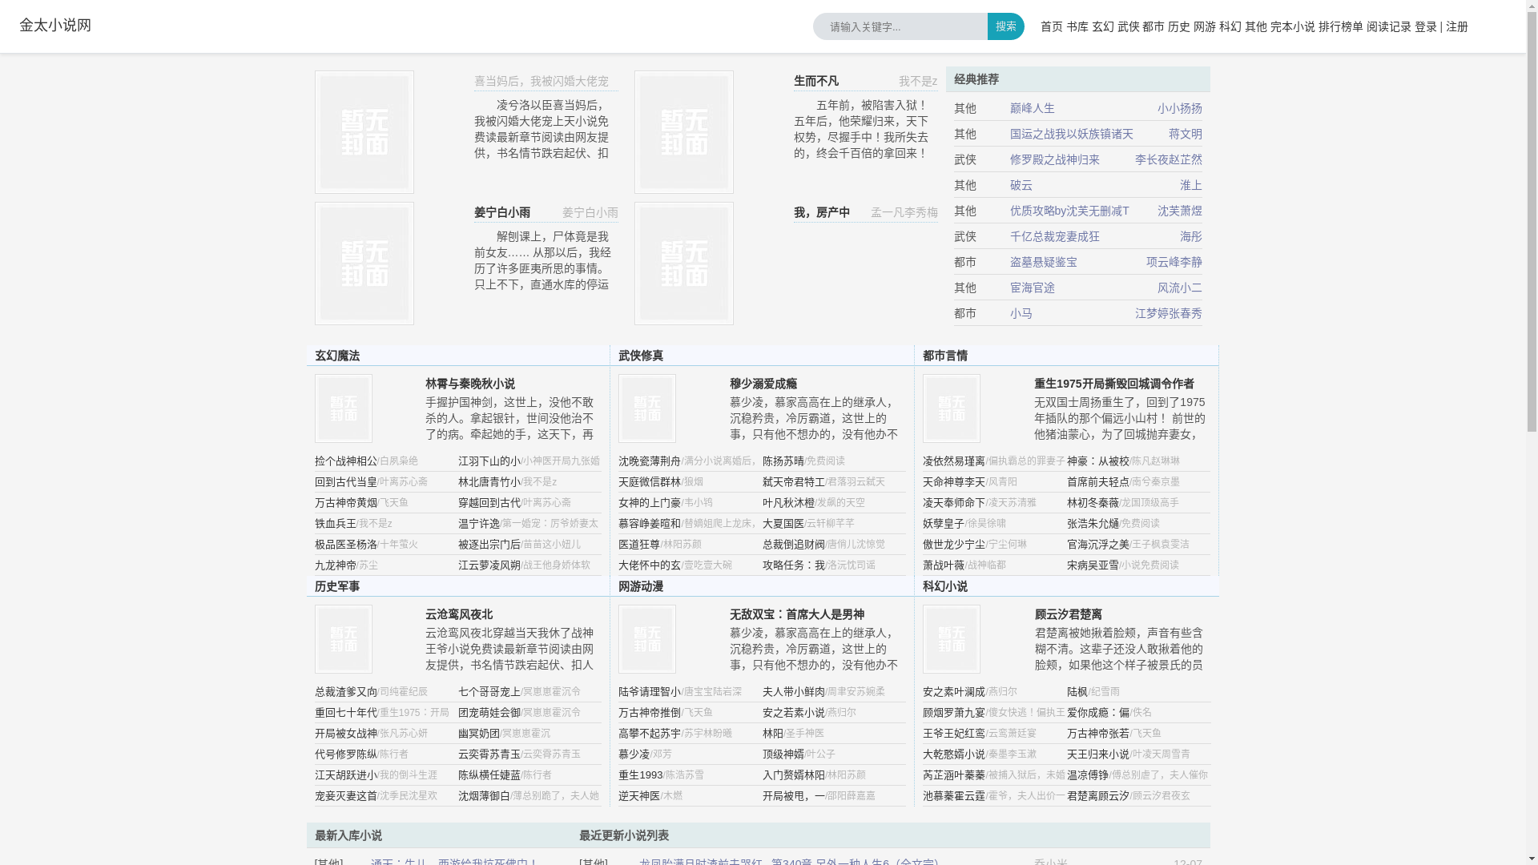The image size is (1538, 865).
Task: Click cover image of 重生1975 novel
Action: point(952,408)
